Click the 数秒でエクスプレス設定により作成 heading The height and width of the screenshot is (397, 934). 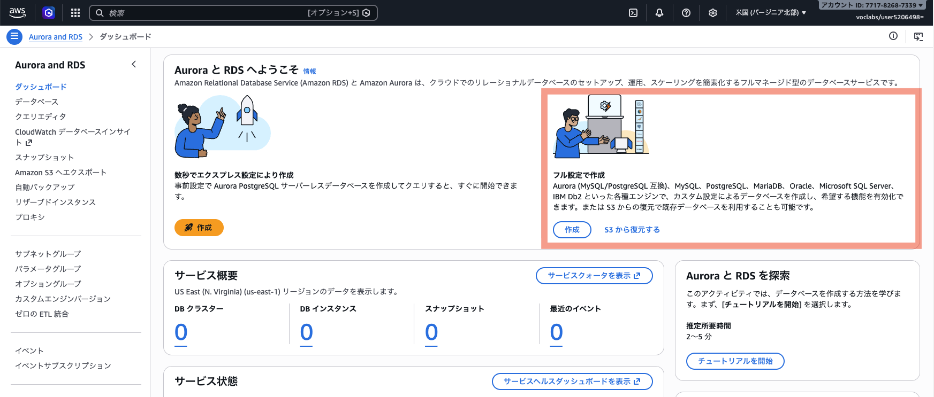coord(234,175)
